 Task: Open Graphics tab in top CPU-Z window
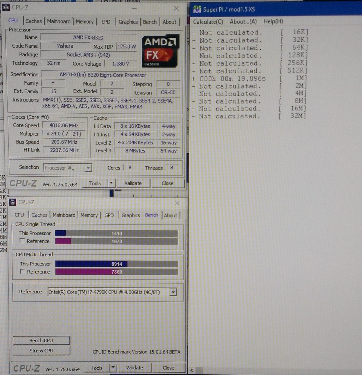click(x=128, y=22)
